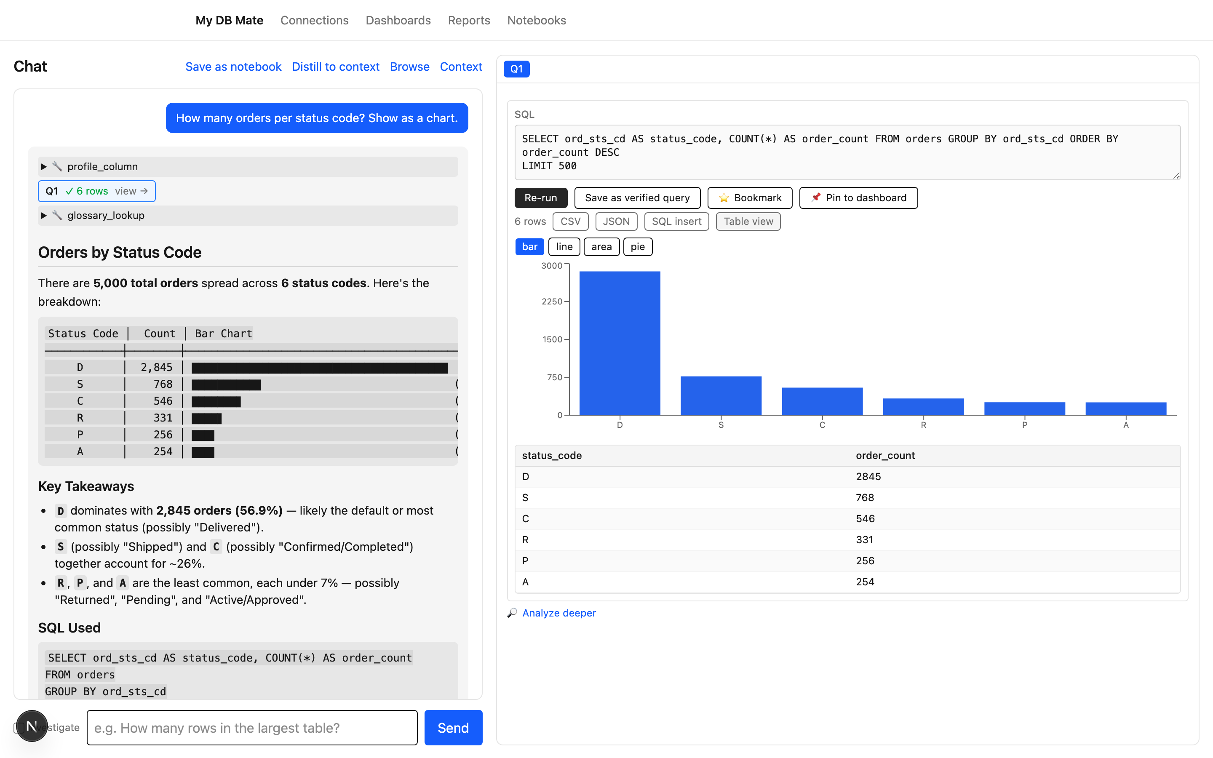
Task: Click the wrench icon beside profile_column
Action: (57, 166)
